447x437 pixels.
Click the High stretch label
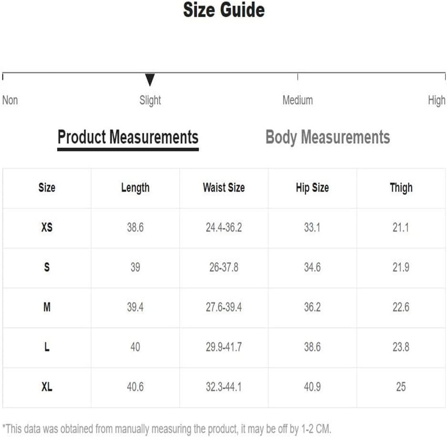coord(437,101)
